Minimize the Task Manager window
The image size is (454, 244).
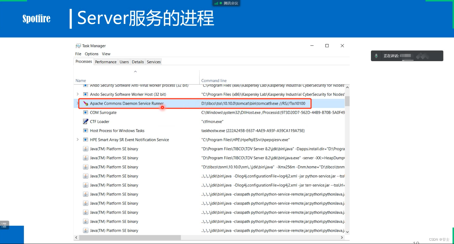tap(312, 46)
